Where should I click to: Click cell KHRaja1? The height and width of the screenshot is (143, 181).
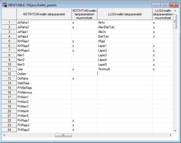[x=44, y=41]
